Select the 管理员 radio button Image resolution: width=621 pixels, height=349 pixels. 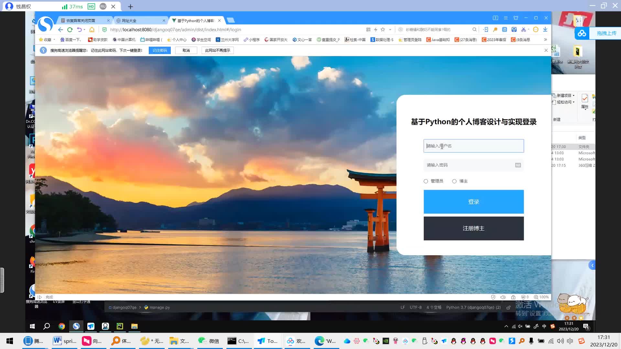tap(426, 181)
